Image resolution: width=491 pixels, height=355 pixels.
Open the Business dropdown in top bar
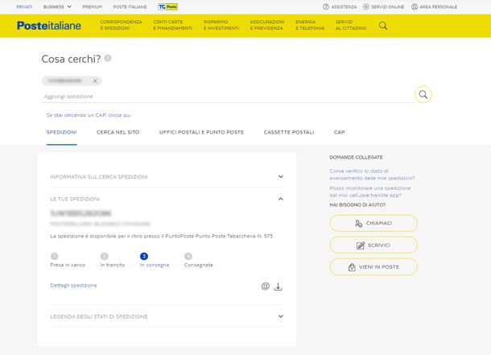click(x=57, y=6)
